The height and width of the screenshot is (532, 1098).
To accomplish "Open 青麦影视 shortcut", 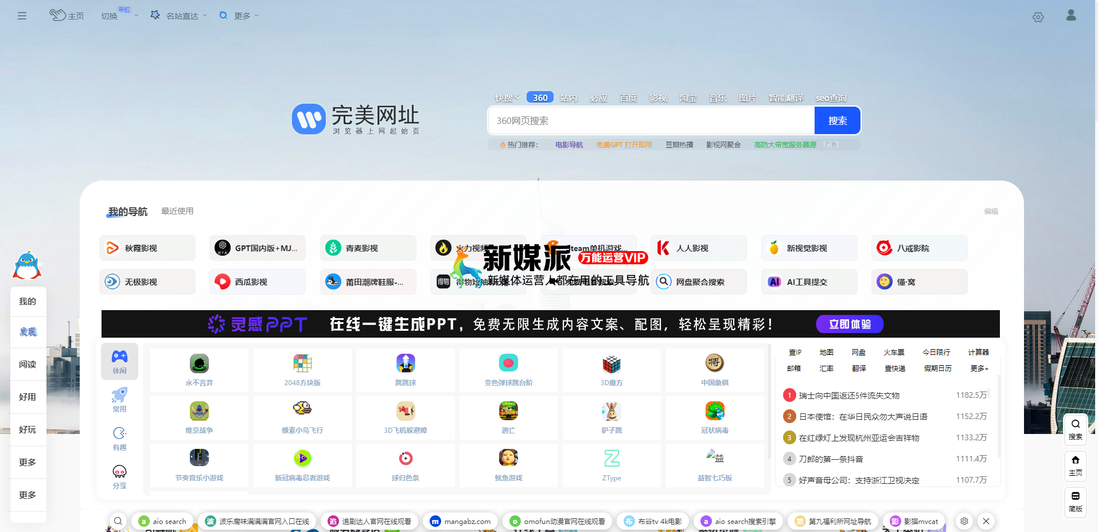I will (368, 248).
